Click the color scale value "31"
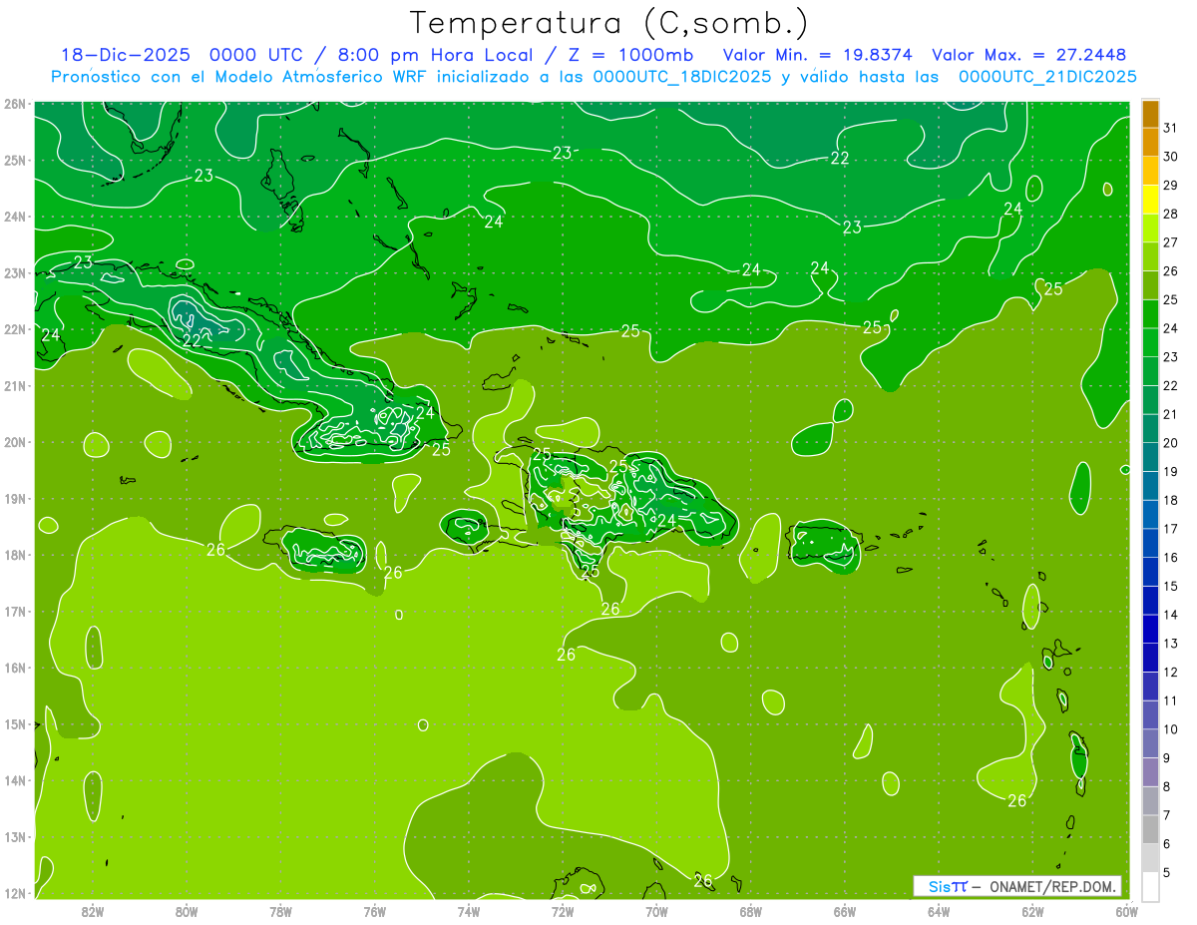This screenshot has height=925, width=1197. pyautogui.click(x=1170, y=128)
